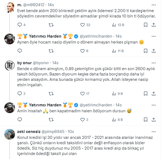167x159 pixels.
Task: Open more options for m.'s tweet
Action: point(153,5)
